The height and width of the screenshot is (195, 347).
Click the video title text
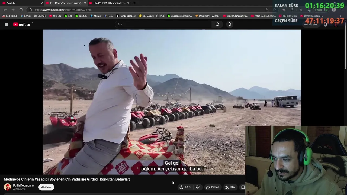point(67,179)
